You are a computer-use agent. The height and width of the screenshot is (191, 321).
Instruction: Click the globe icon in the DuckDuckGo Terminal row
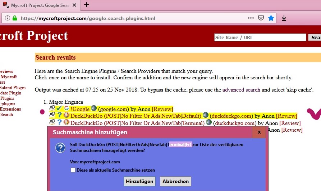[209, 122]
